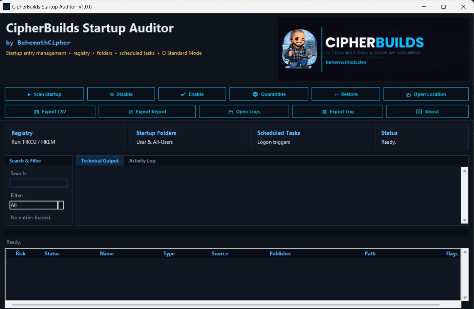Screen dimensions: 474x309
Task: Click the Open Location folder icon
Action: (x=409, y=95)
